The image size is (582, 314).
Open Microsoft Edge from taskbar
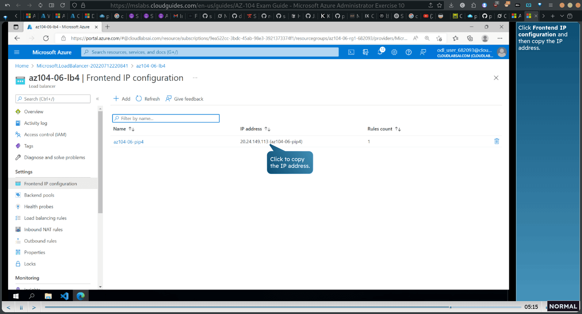click(x=81, y=296)
